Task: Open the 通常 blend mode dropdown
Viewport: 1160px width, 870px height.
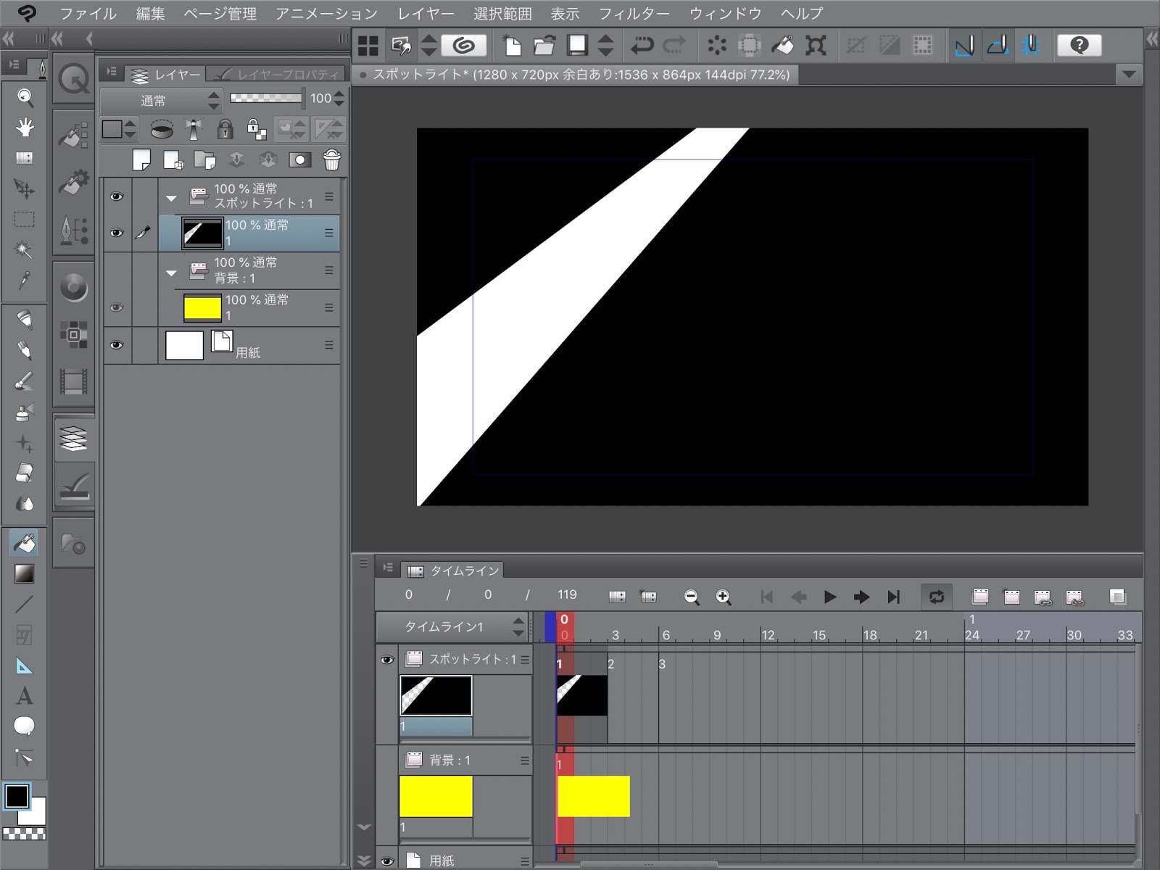Action: [162, 99]
